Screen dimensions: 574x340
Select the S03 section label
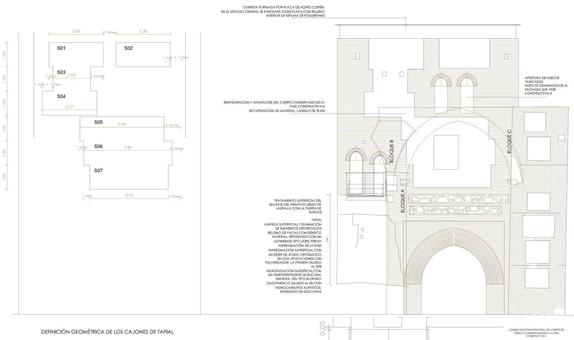61,72
